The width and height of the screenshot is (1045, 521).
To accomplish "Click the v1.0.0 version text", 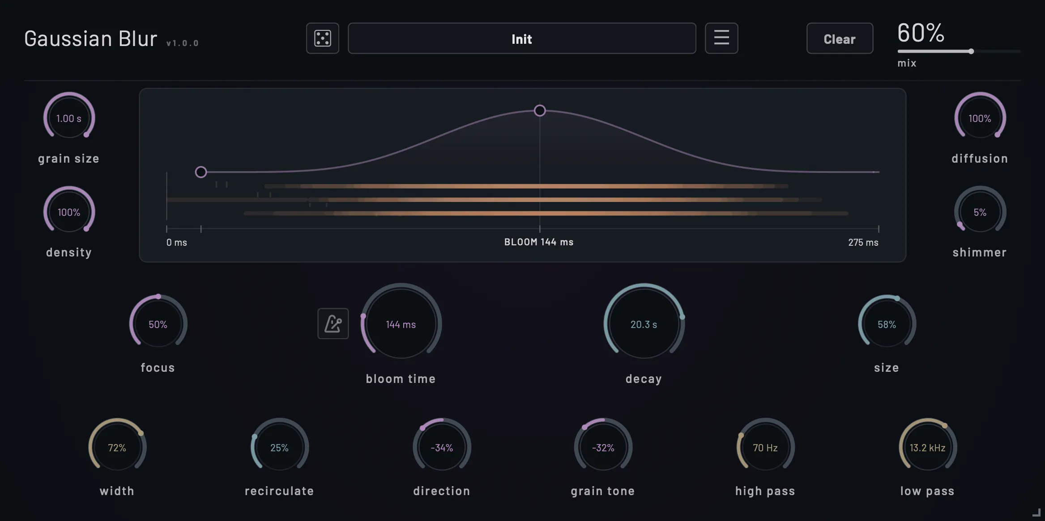I will [183, 43].
